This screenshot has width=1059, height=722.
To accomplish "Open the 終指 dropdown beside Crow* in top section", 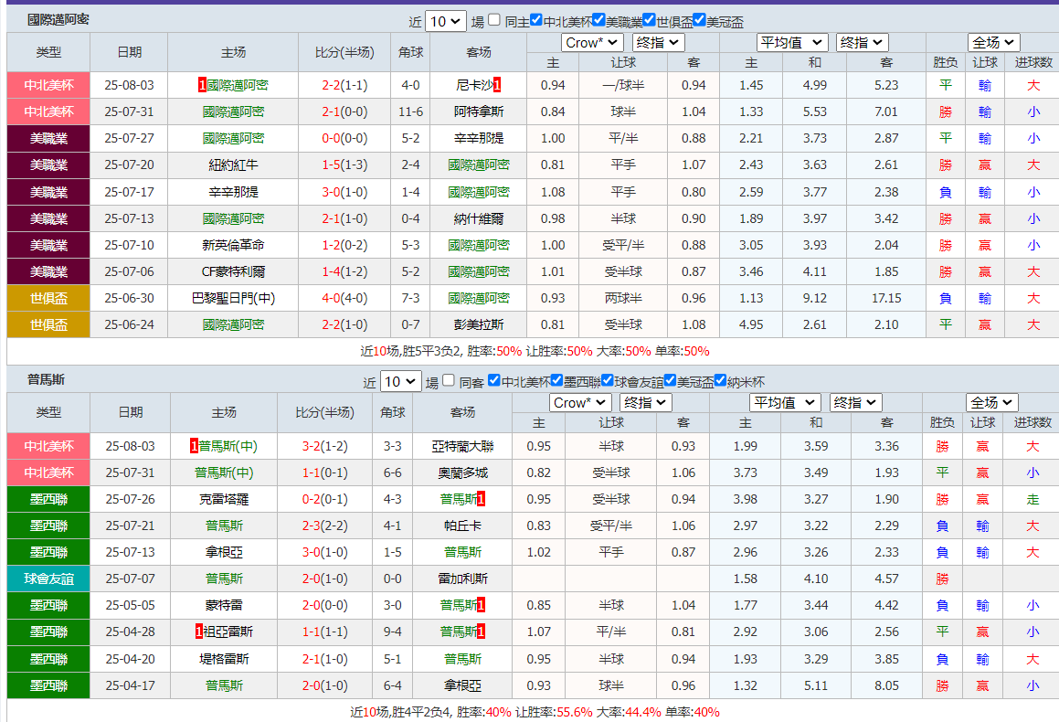I will (657, 42).
